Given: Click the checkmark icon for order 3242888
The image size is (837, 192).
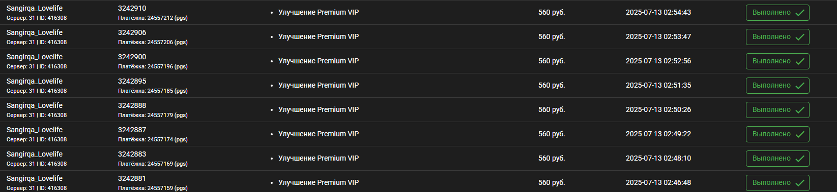Looking at the screenshot, I should [800, 110].
